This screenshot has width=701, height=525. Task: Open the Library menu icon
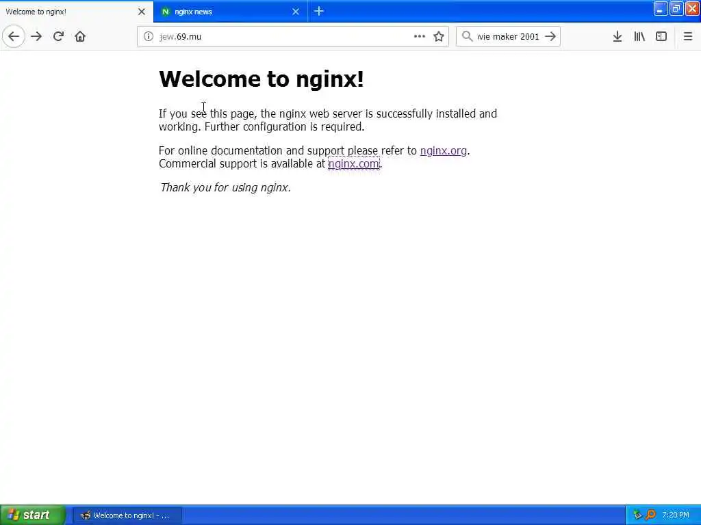click(x=639, y=36)
